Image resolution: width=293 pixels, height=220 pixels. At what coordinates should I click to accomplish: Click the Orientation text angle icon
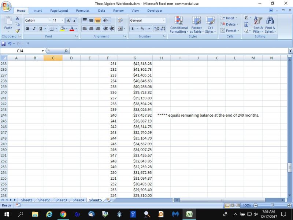click(x=105, y=20)
